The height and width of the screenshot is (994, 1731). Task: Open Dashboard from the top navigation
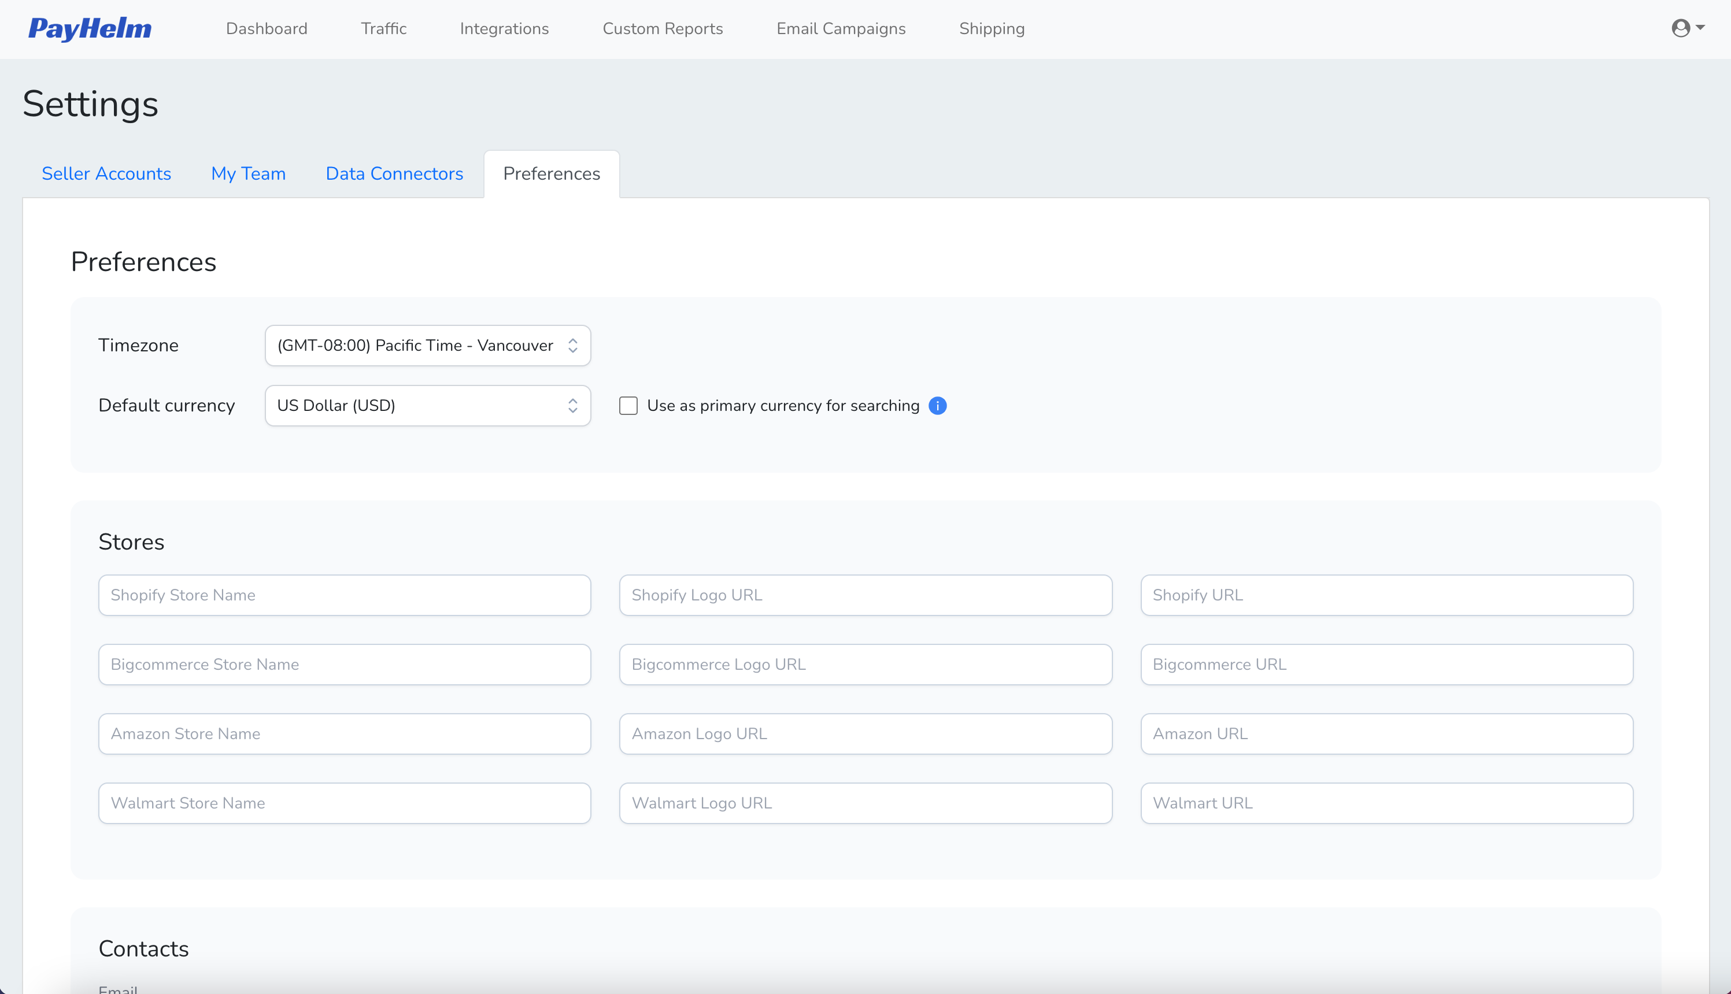(x=267, y=29)
